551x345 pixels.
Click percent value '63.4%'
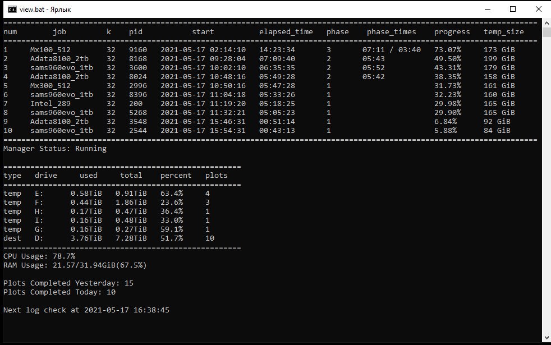(x=172, y=194)
